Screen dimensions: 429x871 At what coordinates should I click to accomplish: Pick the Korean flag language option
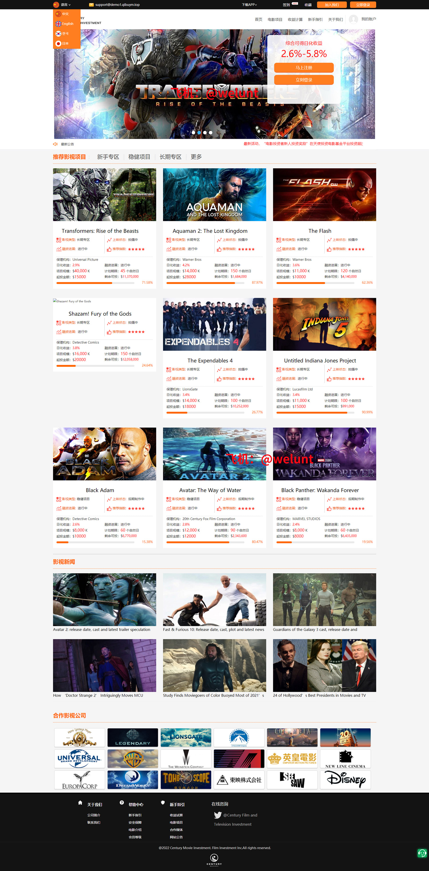63,33
